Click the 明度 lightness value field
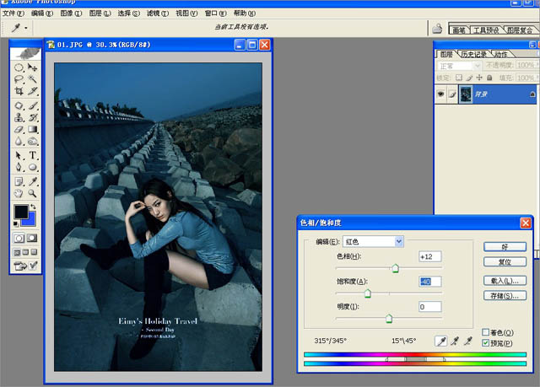Image resolution: width=540 pixels, height=387 pixels. tap(429, 307)
